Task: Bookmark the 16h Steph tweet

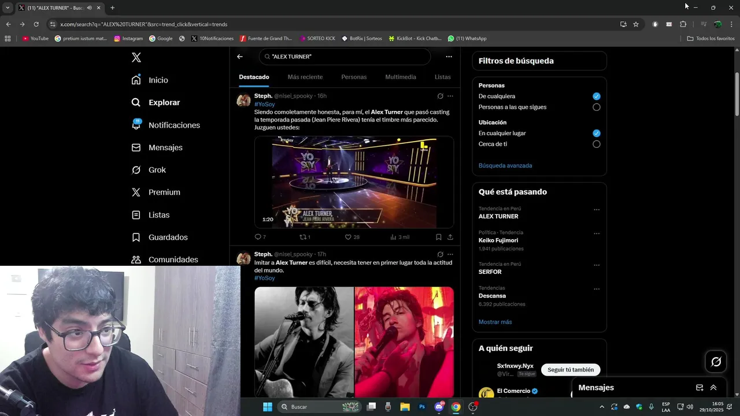Action: (x=439, y=237)
